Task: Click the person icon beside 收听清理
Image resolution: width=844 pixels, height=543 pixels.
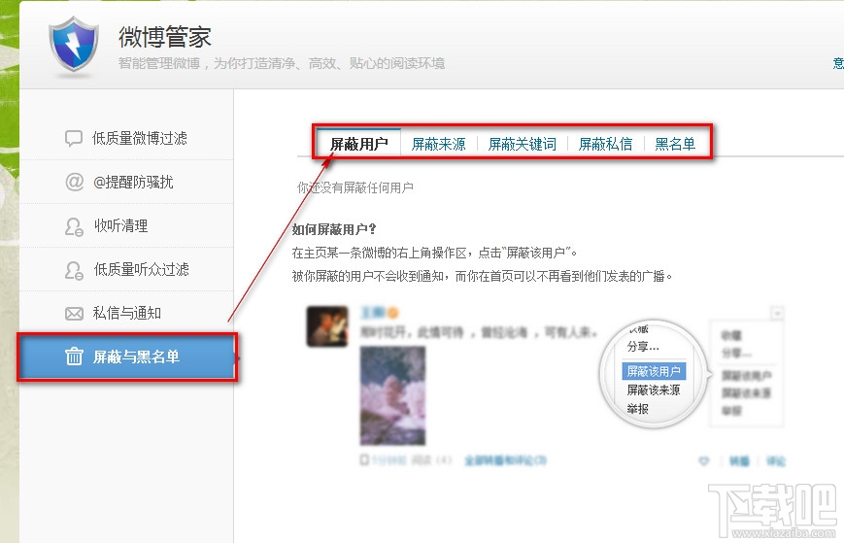Action: point(74,226)
